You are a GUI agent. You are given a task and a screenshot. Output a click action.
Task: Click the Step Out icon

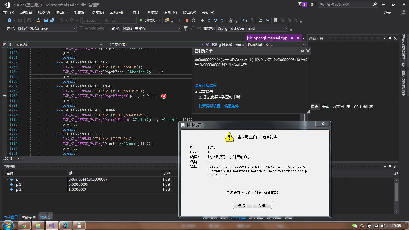[x=222, y=20]
